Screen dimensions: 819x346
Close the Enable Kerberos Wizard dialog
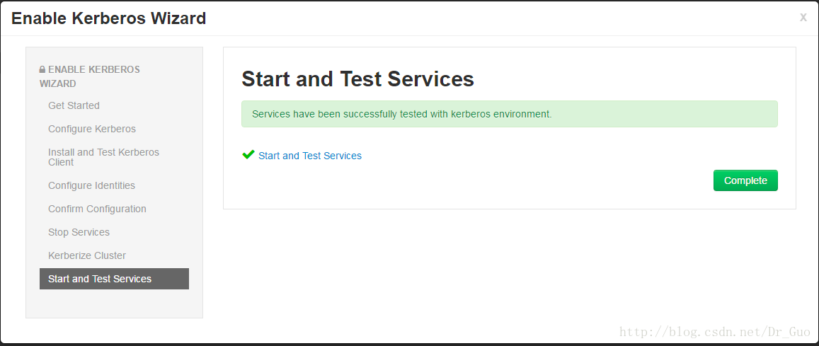803,17
